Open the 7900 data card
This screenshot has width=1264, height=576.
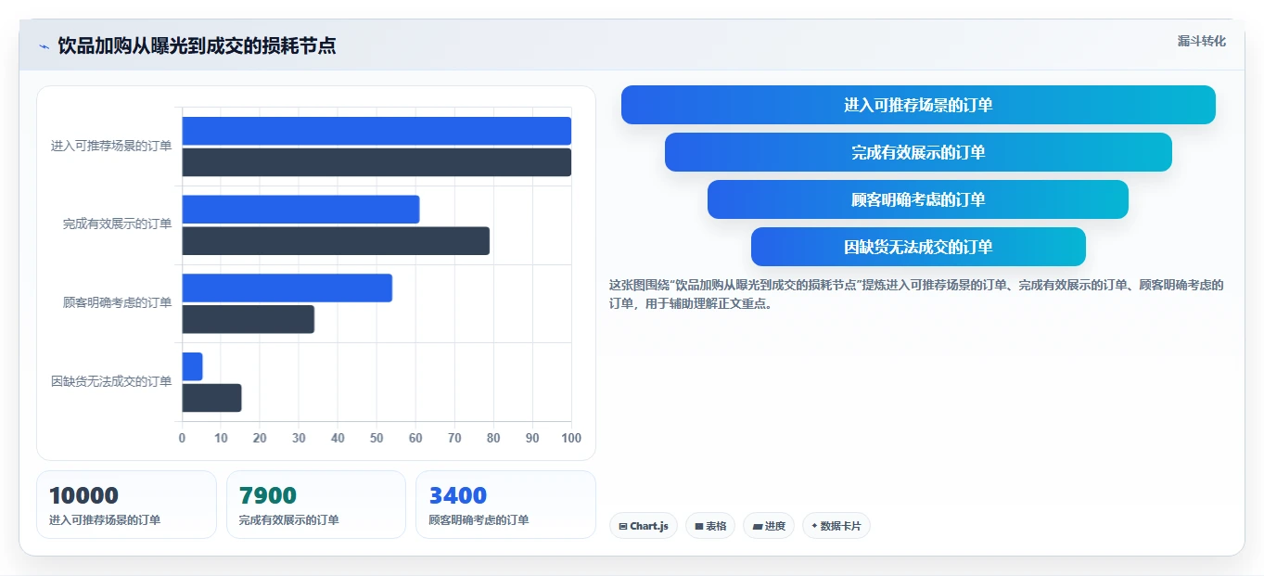click(x=316, y=505)
